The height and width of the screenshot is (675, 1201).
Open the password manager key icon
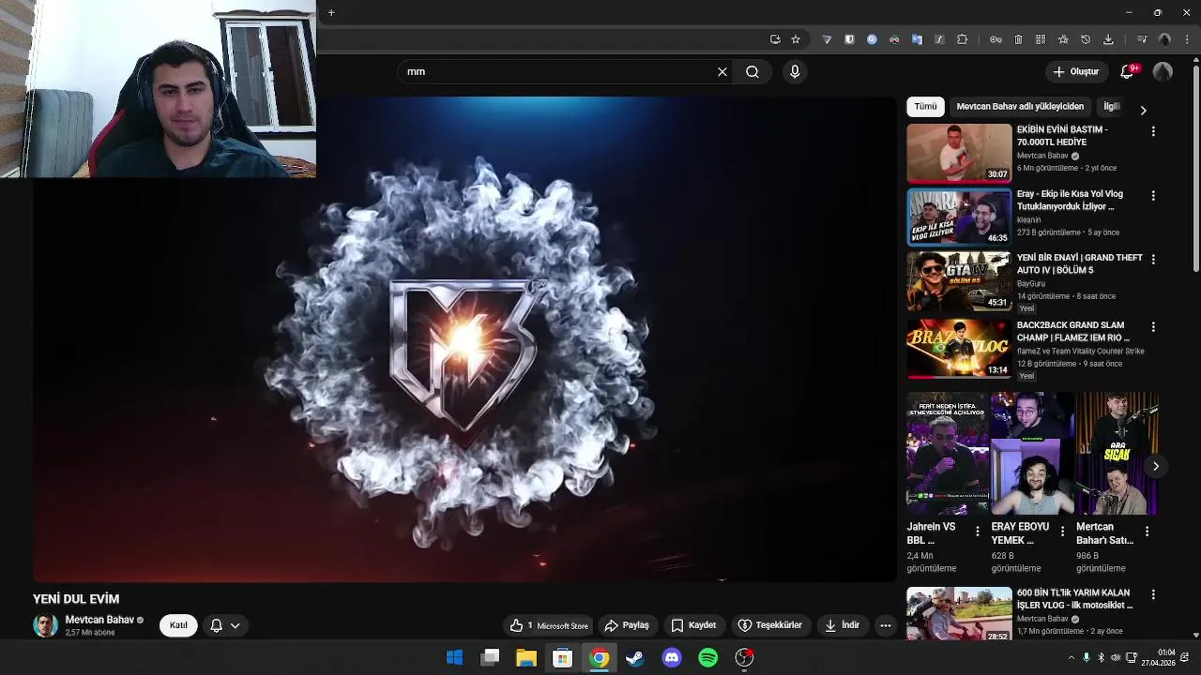[x=996, y=39]
